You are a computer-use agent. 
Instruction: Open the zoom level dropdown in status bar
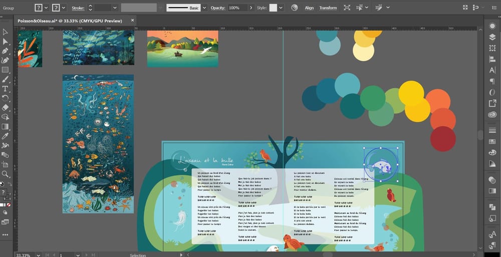pyautogui.click(x=39, y=255)
